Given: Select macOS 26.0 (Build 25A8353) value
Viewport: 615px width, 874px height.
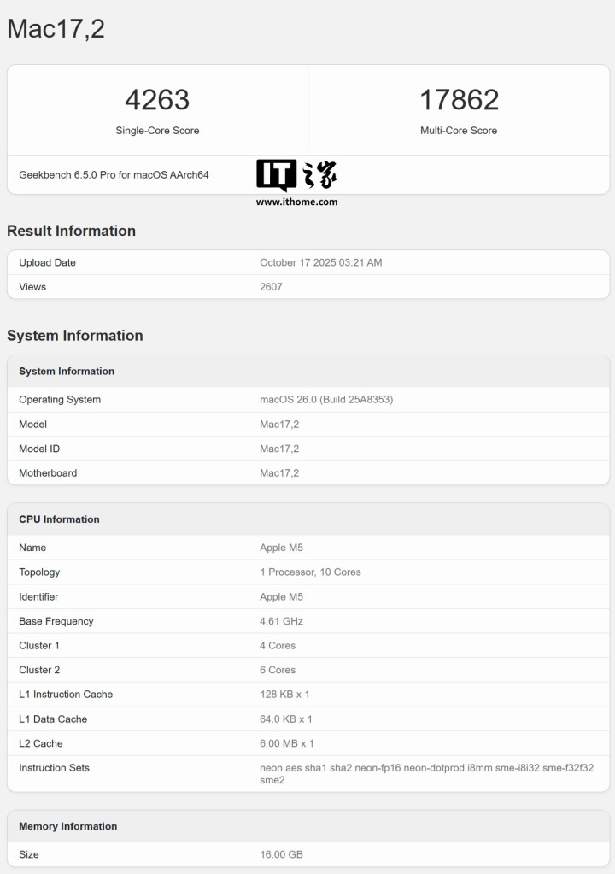Looking at the screenshot, I should (326, 400).
